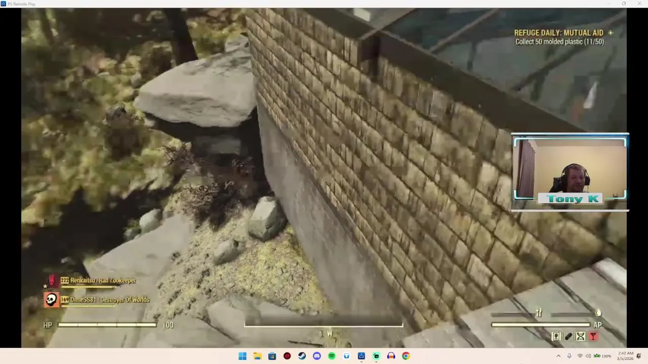Close the PS Remote Play window
Viewport: 648px width, 364px height.
pos(639,4)
